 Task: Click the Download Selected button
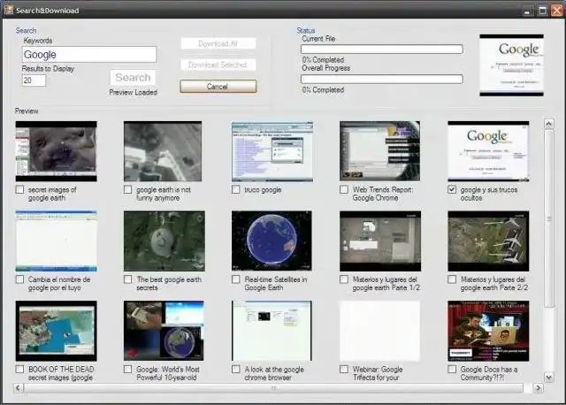(x=218, y=65)
